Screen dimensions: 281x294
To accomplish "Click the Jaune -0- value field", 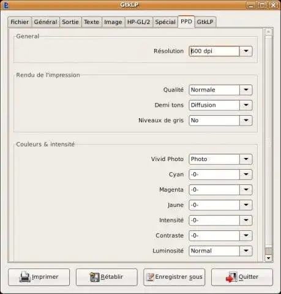I will click(214, 205).
